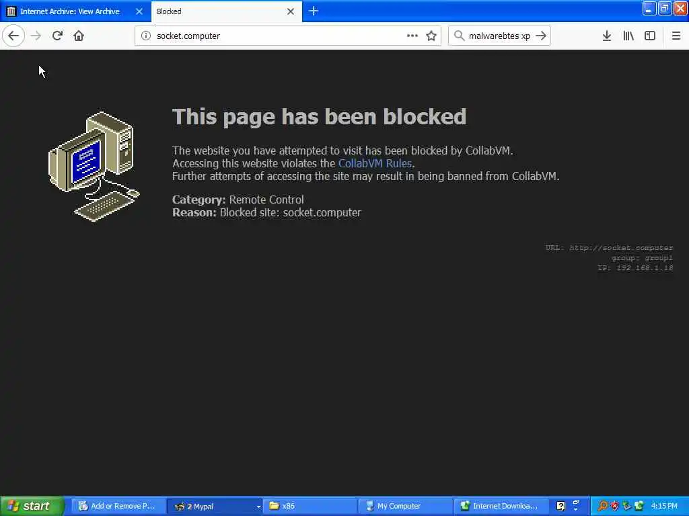Open the downloads panel

(x=607, y=36)
